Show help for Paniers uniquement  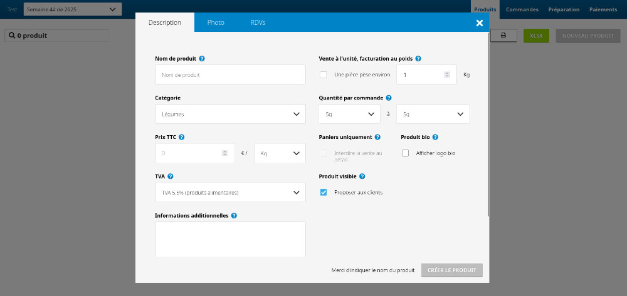377,137
